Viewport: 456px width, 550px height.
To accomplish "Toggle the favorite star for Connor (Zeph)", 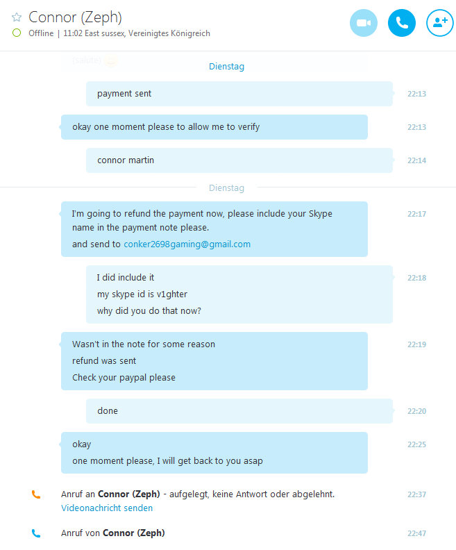I will tap(17, 17).
